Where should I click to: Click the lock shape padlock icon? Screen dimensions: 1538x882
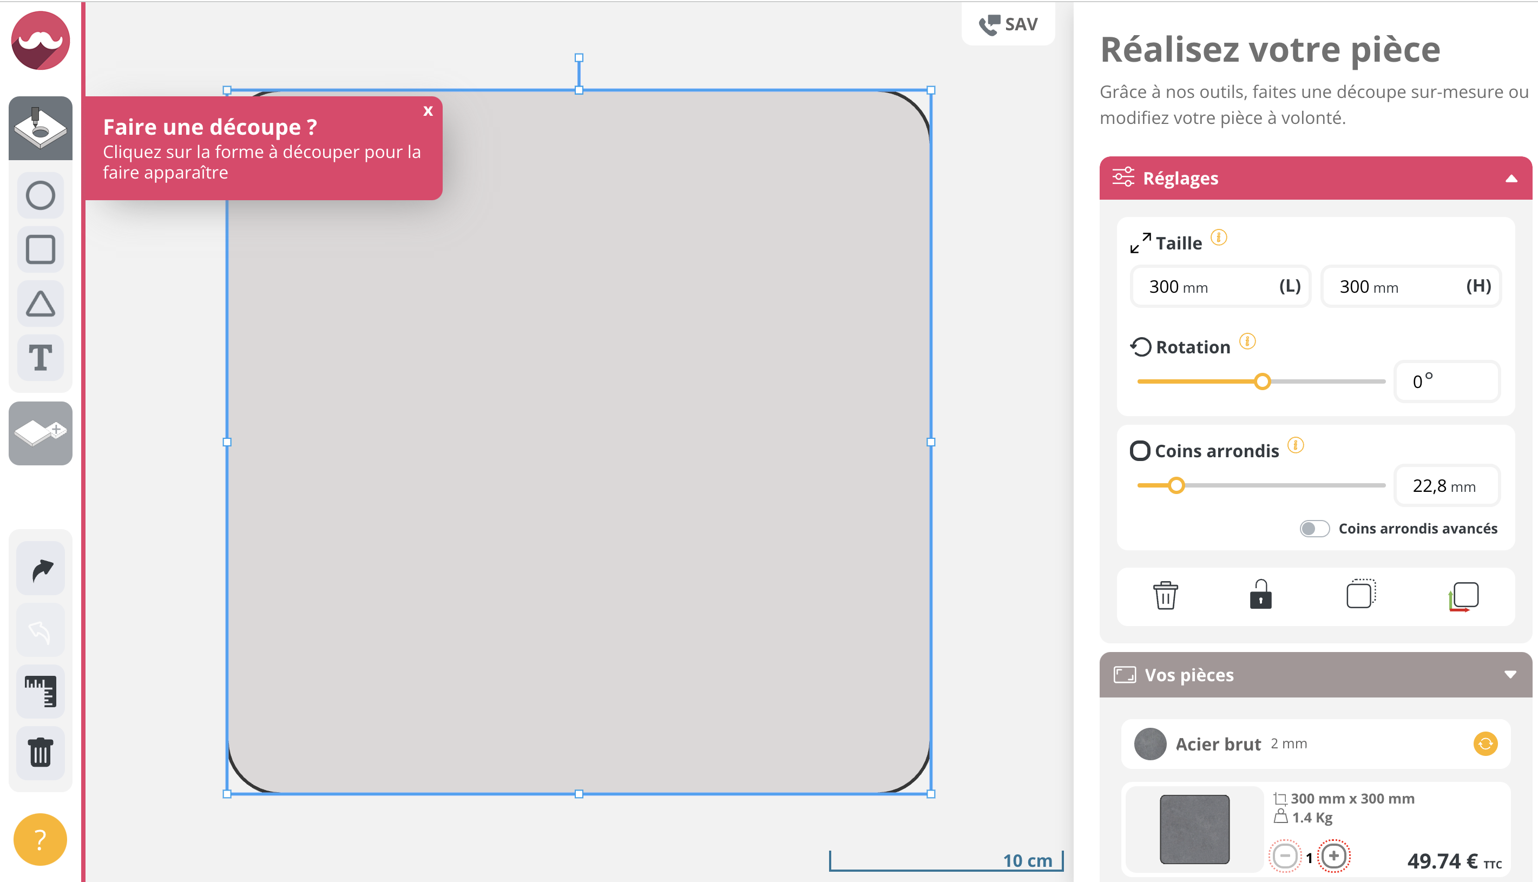click(1260, 594)
